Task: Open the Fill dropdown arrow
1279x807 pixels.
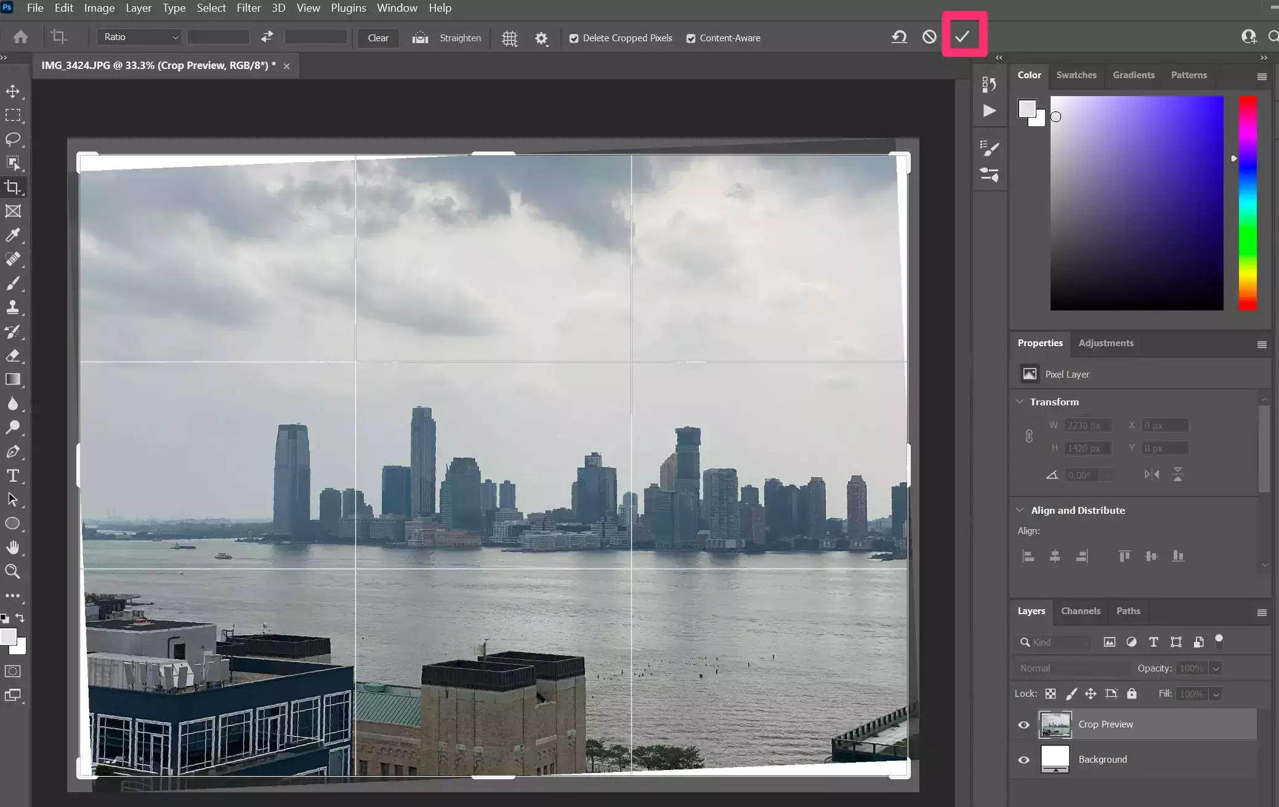Action: tap(1216, 694)
